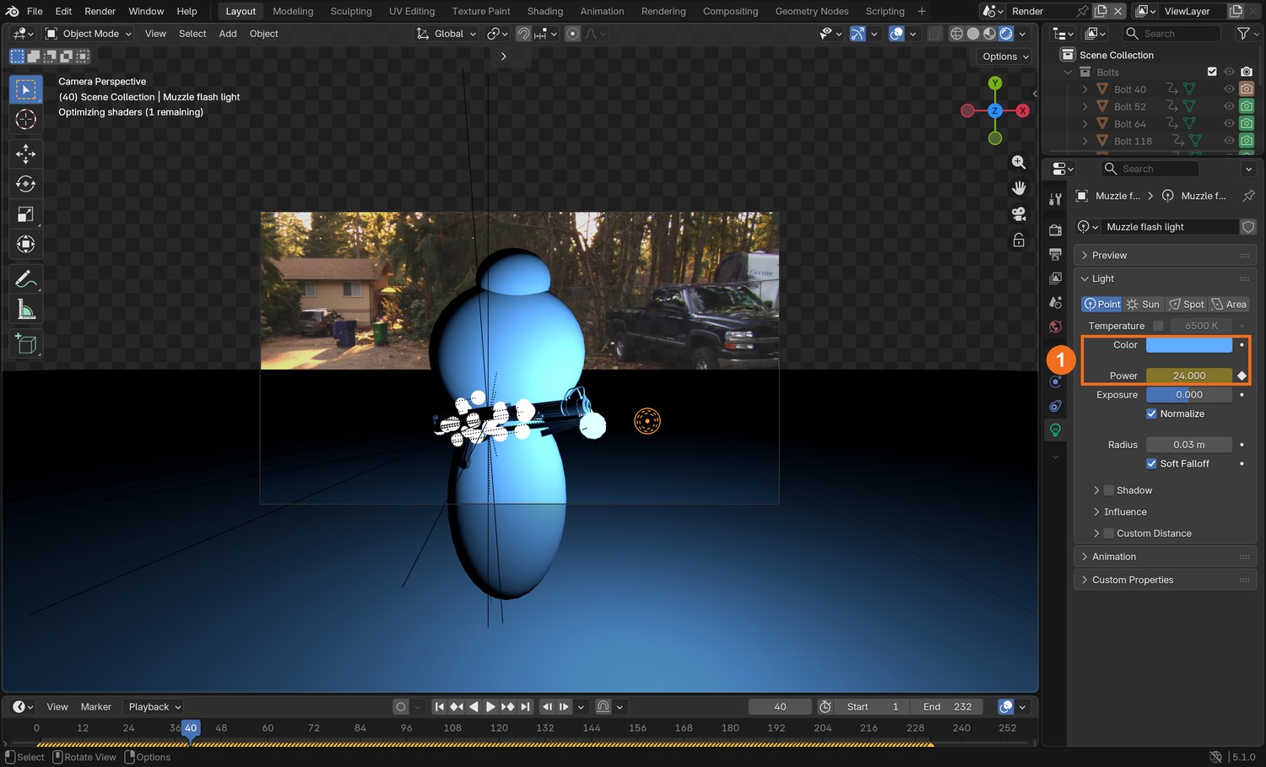Hide Bolt 40 in the viewport

[x=1229, y=89]
